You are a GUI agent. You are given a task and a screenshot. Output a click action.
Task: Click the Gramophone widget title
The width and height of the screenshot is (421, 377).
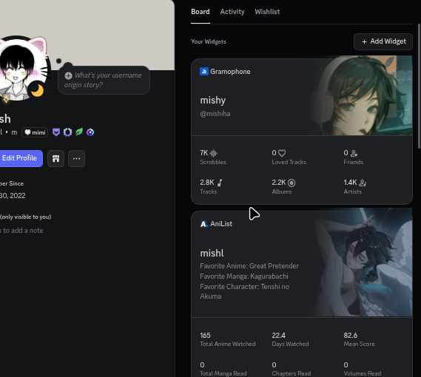pyautogui.click(x=230, y=72)
